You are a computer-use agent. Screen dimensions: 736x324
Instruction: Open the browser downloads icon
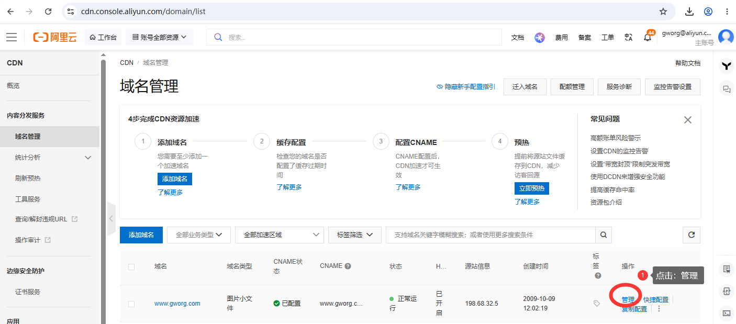(x=689, y=12)
